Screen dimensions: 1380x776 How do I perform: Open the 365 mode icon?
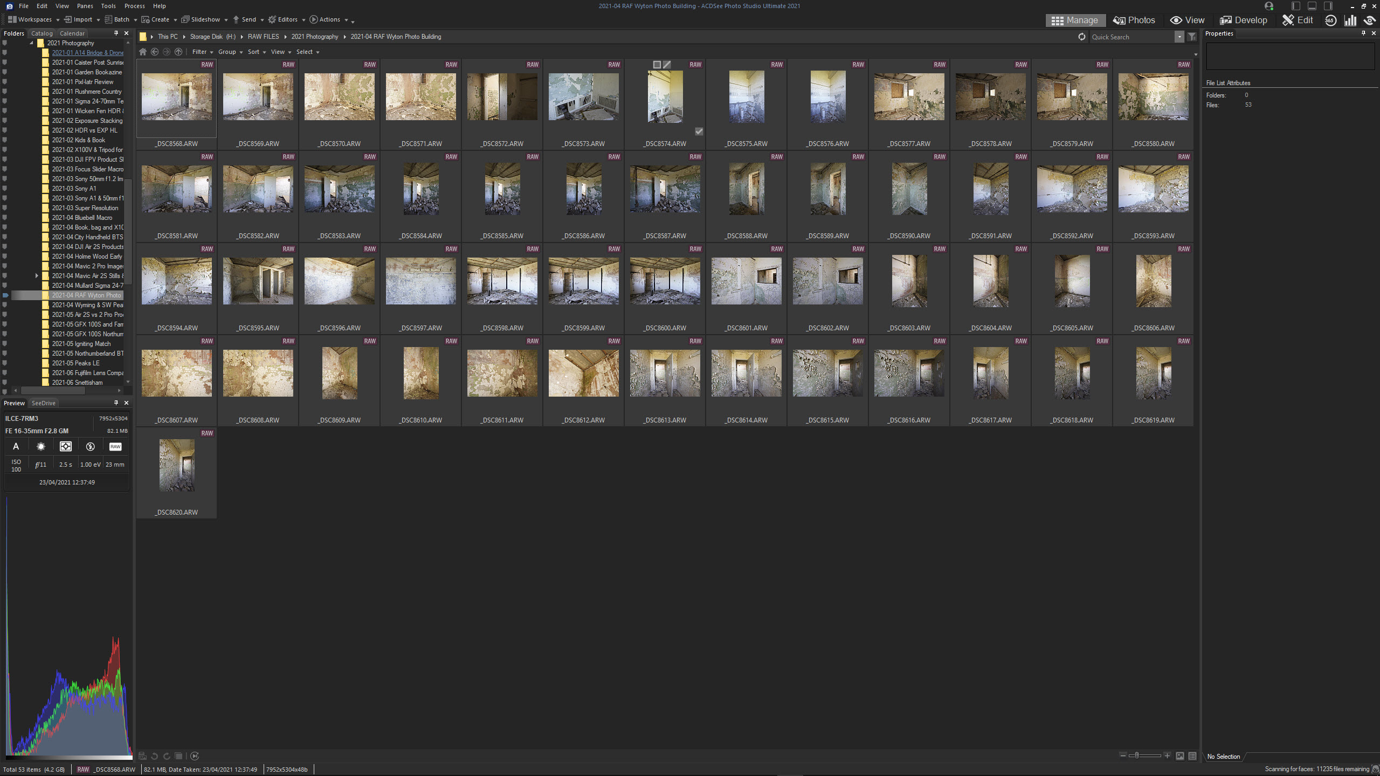coord(1330,20)
